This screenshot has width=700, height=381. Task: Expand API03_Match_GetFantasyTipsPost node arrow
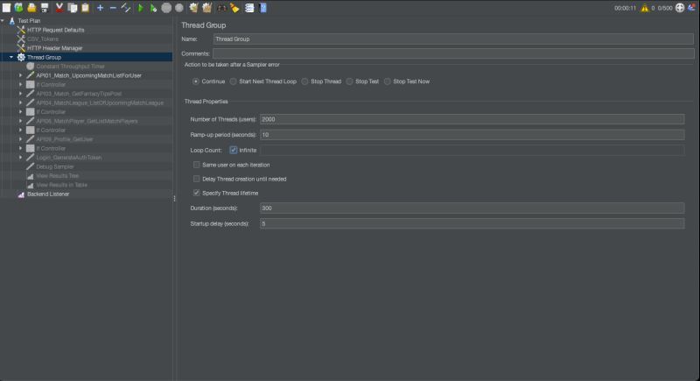(x=20, y=94)
